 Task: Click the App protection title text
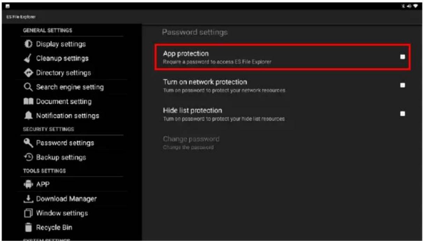coord(186,53)
